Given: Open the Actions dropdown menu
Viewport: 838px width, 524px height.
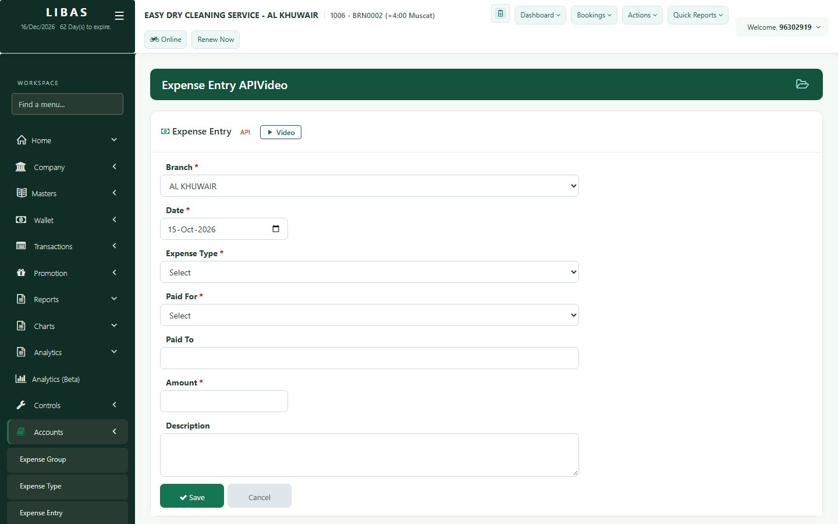Looking at the screenshot, I should pos(642,15).
